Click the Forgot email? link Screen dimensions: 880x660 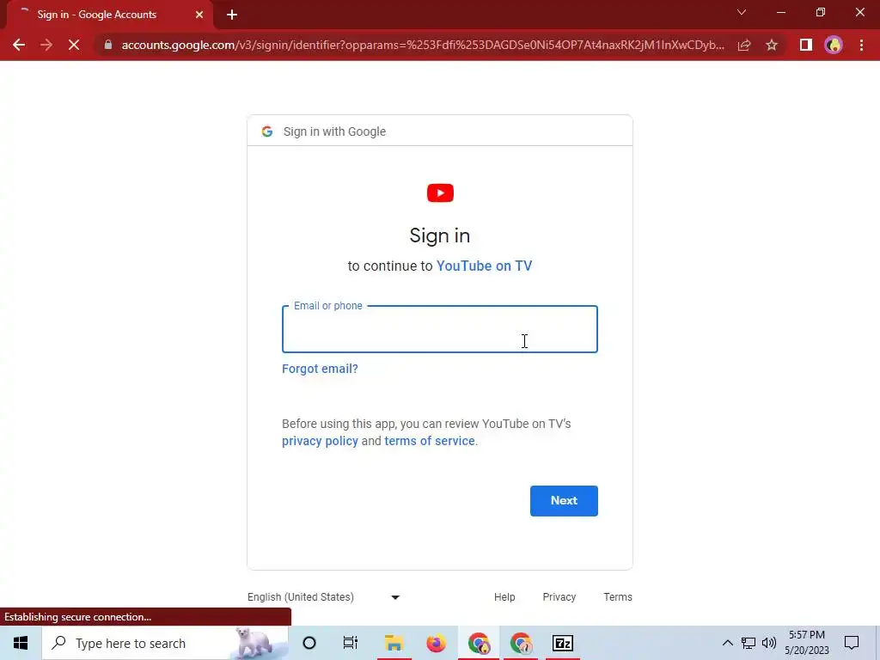click(320, 369)
